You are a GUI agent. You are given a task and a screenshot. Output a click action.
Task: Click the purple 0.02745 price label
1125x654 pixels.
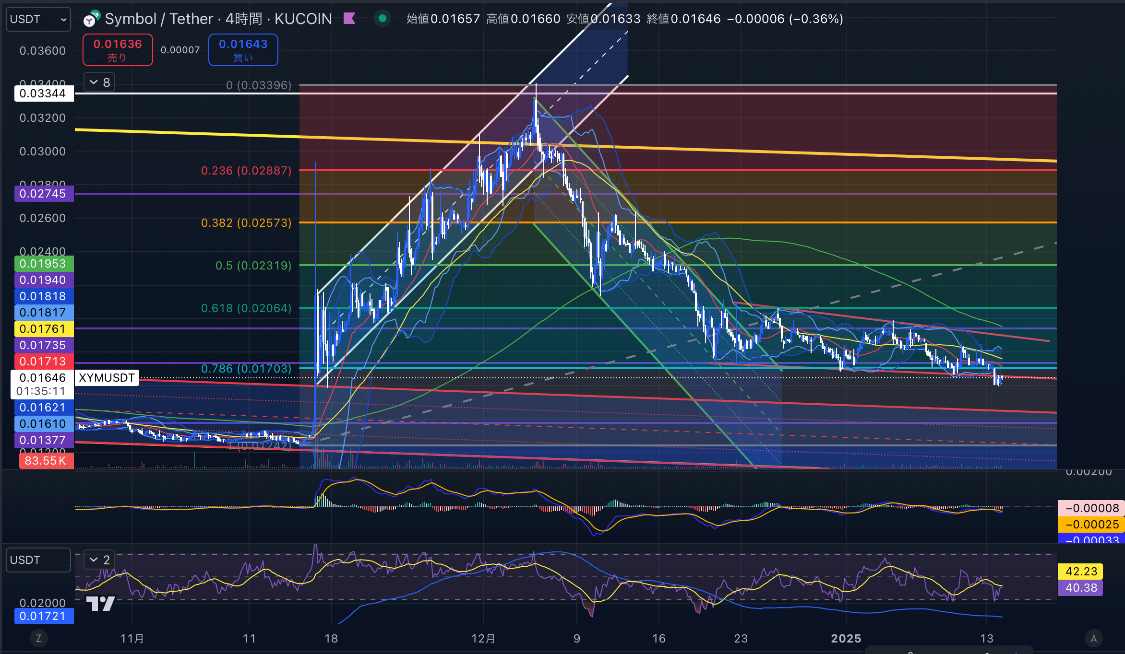[x=44, y=194]
